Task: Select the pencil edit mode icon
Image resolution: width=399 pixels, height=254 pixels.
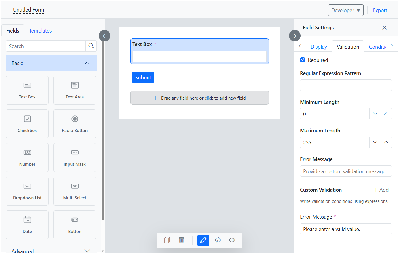Action: coord(203,240)
